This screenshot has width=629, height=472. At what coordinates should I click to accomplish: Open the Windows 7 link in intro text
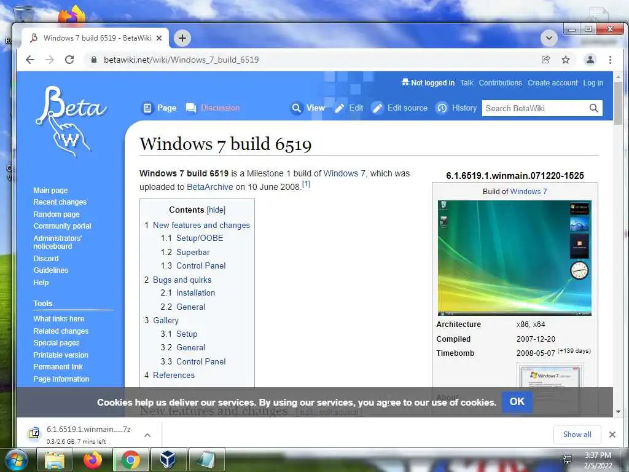pyautogui.click(x=345, y=173)
